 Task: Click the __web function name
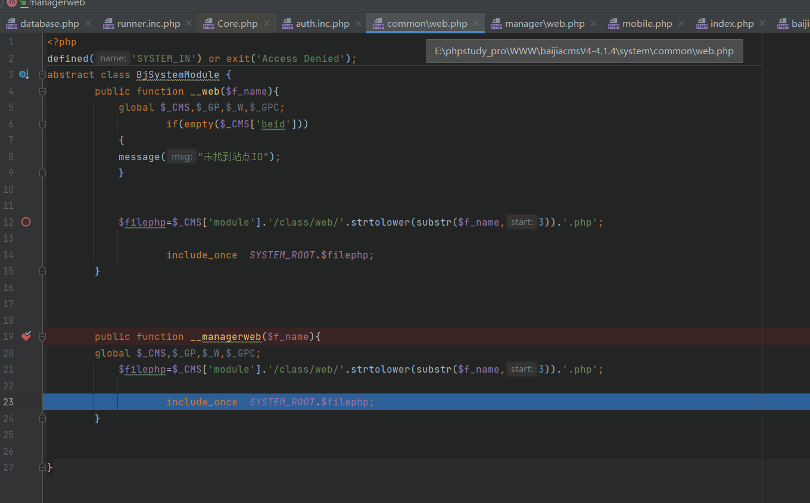[x=205, y=91]
